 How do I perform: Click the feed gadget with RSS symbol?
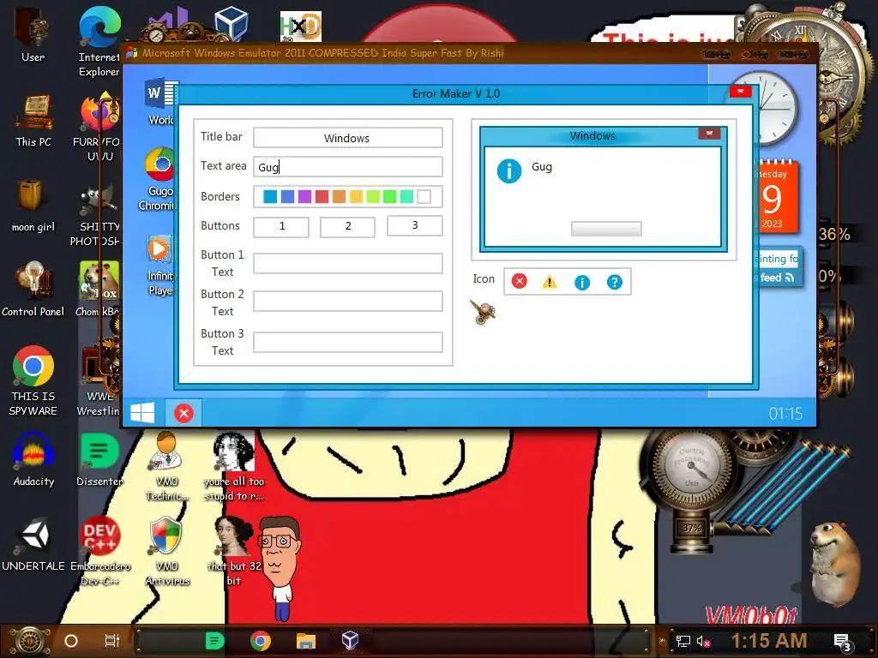(779, 267)
